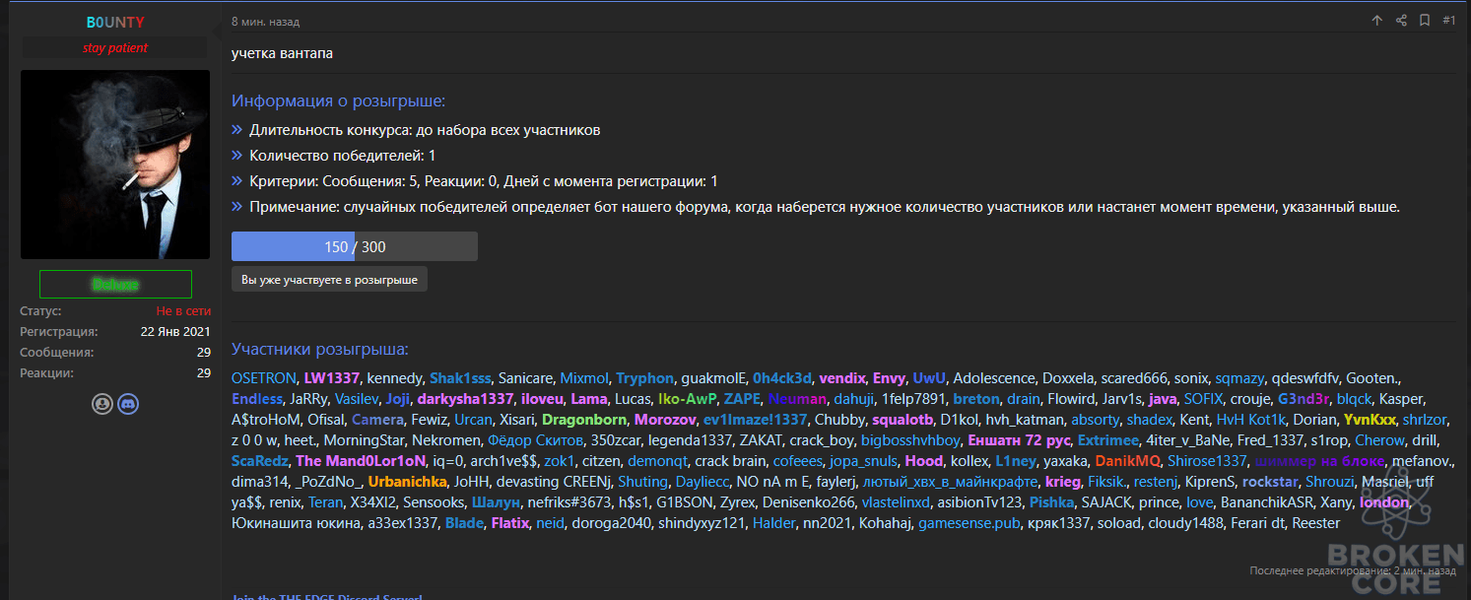Click on darkysha1337 in the participants list
The image size is (1471, 600).
tap(465, 399)
